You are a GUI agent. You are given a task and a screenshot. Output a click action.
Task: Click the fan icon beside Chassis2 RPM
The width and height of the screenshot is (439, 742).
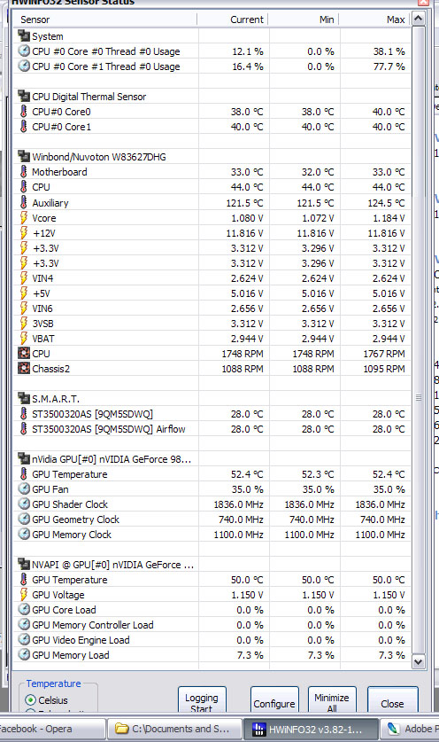pyautogui.click(x=24, y=368)
